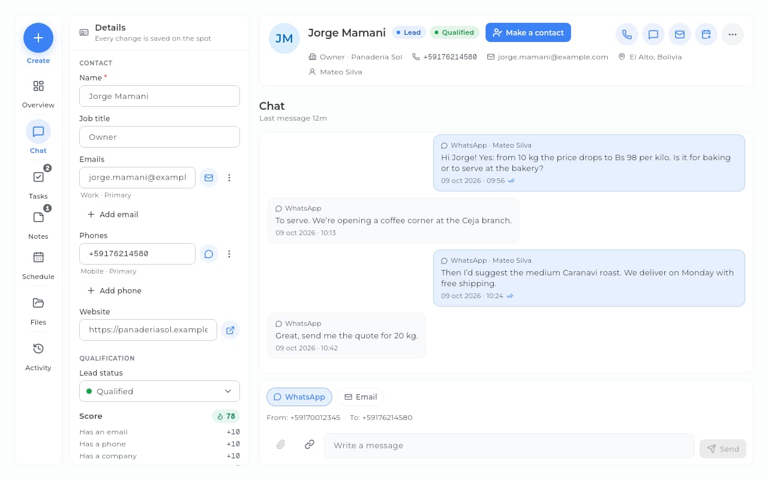The height and width of the screenshot is (480, 768).
Task: Insert a link using the link icon
Action: pos(310,445)
